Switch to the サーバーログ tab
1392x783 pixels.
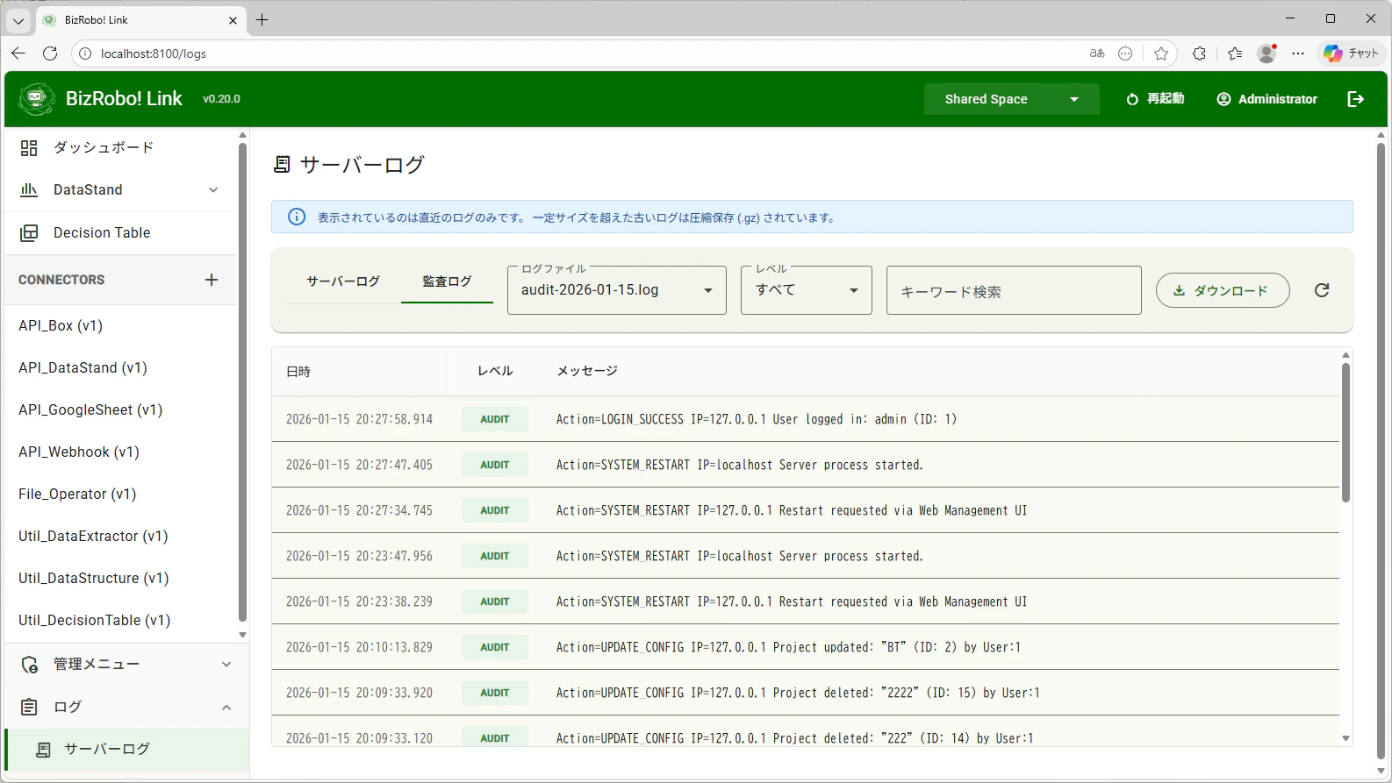[x=343, y=281]
